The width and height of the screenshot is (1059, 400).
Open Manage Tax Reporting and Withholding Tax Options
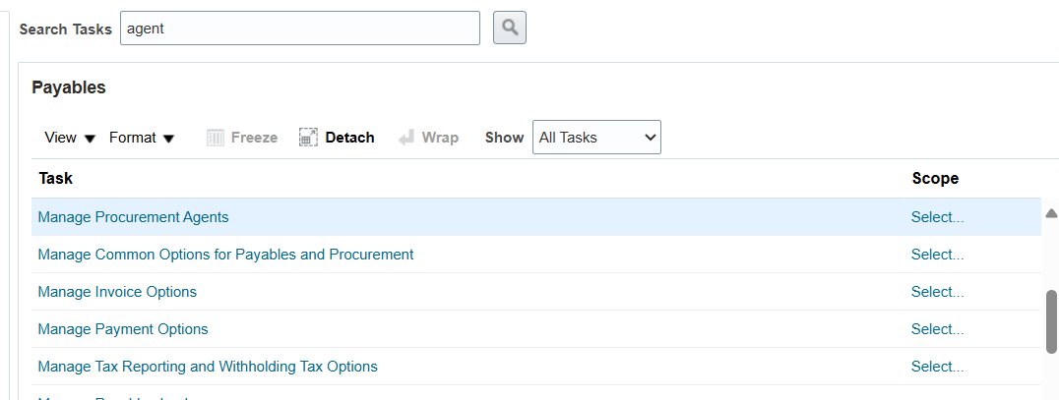point(208,367)
